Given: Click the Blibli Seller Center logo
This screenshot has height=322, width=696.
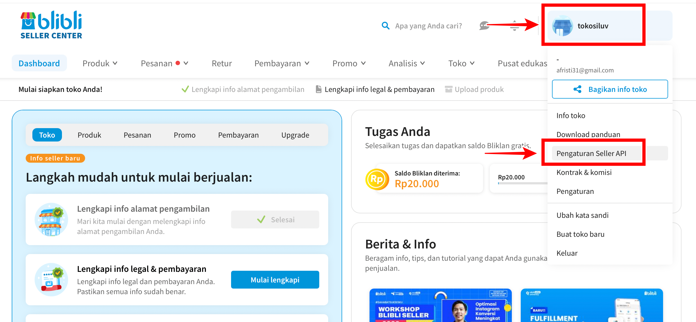Looking at the screenshot, I should 51,25.
